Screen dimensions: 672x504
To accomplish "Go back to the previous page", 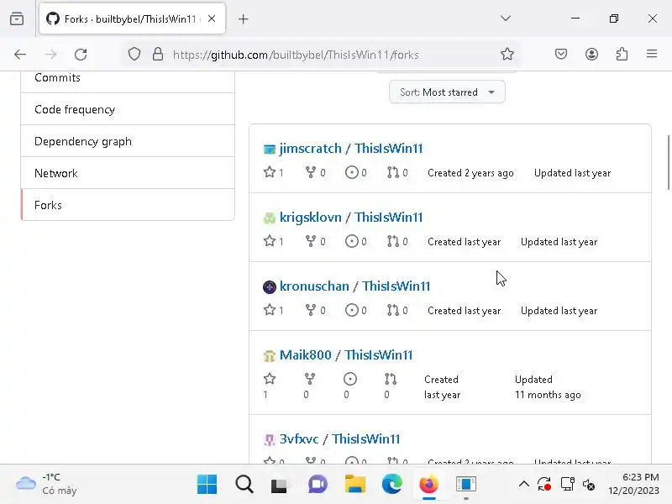I will [x=20, y=55].
